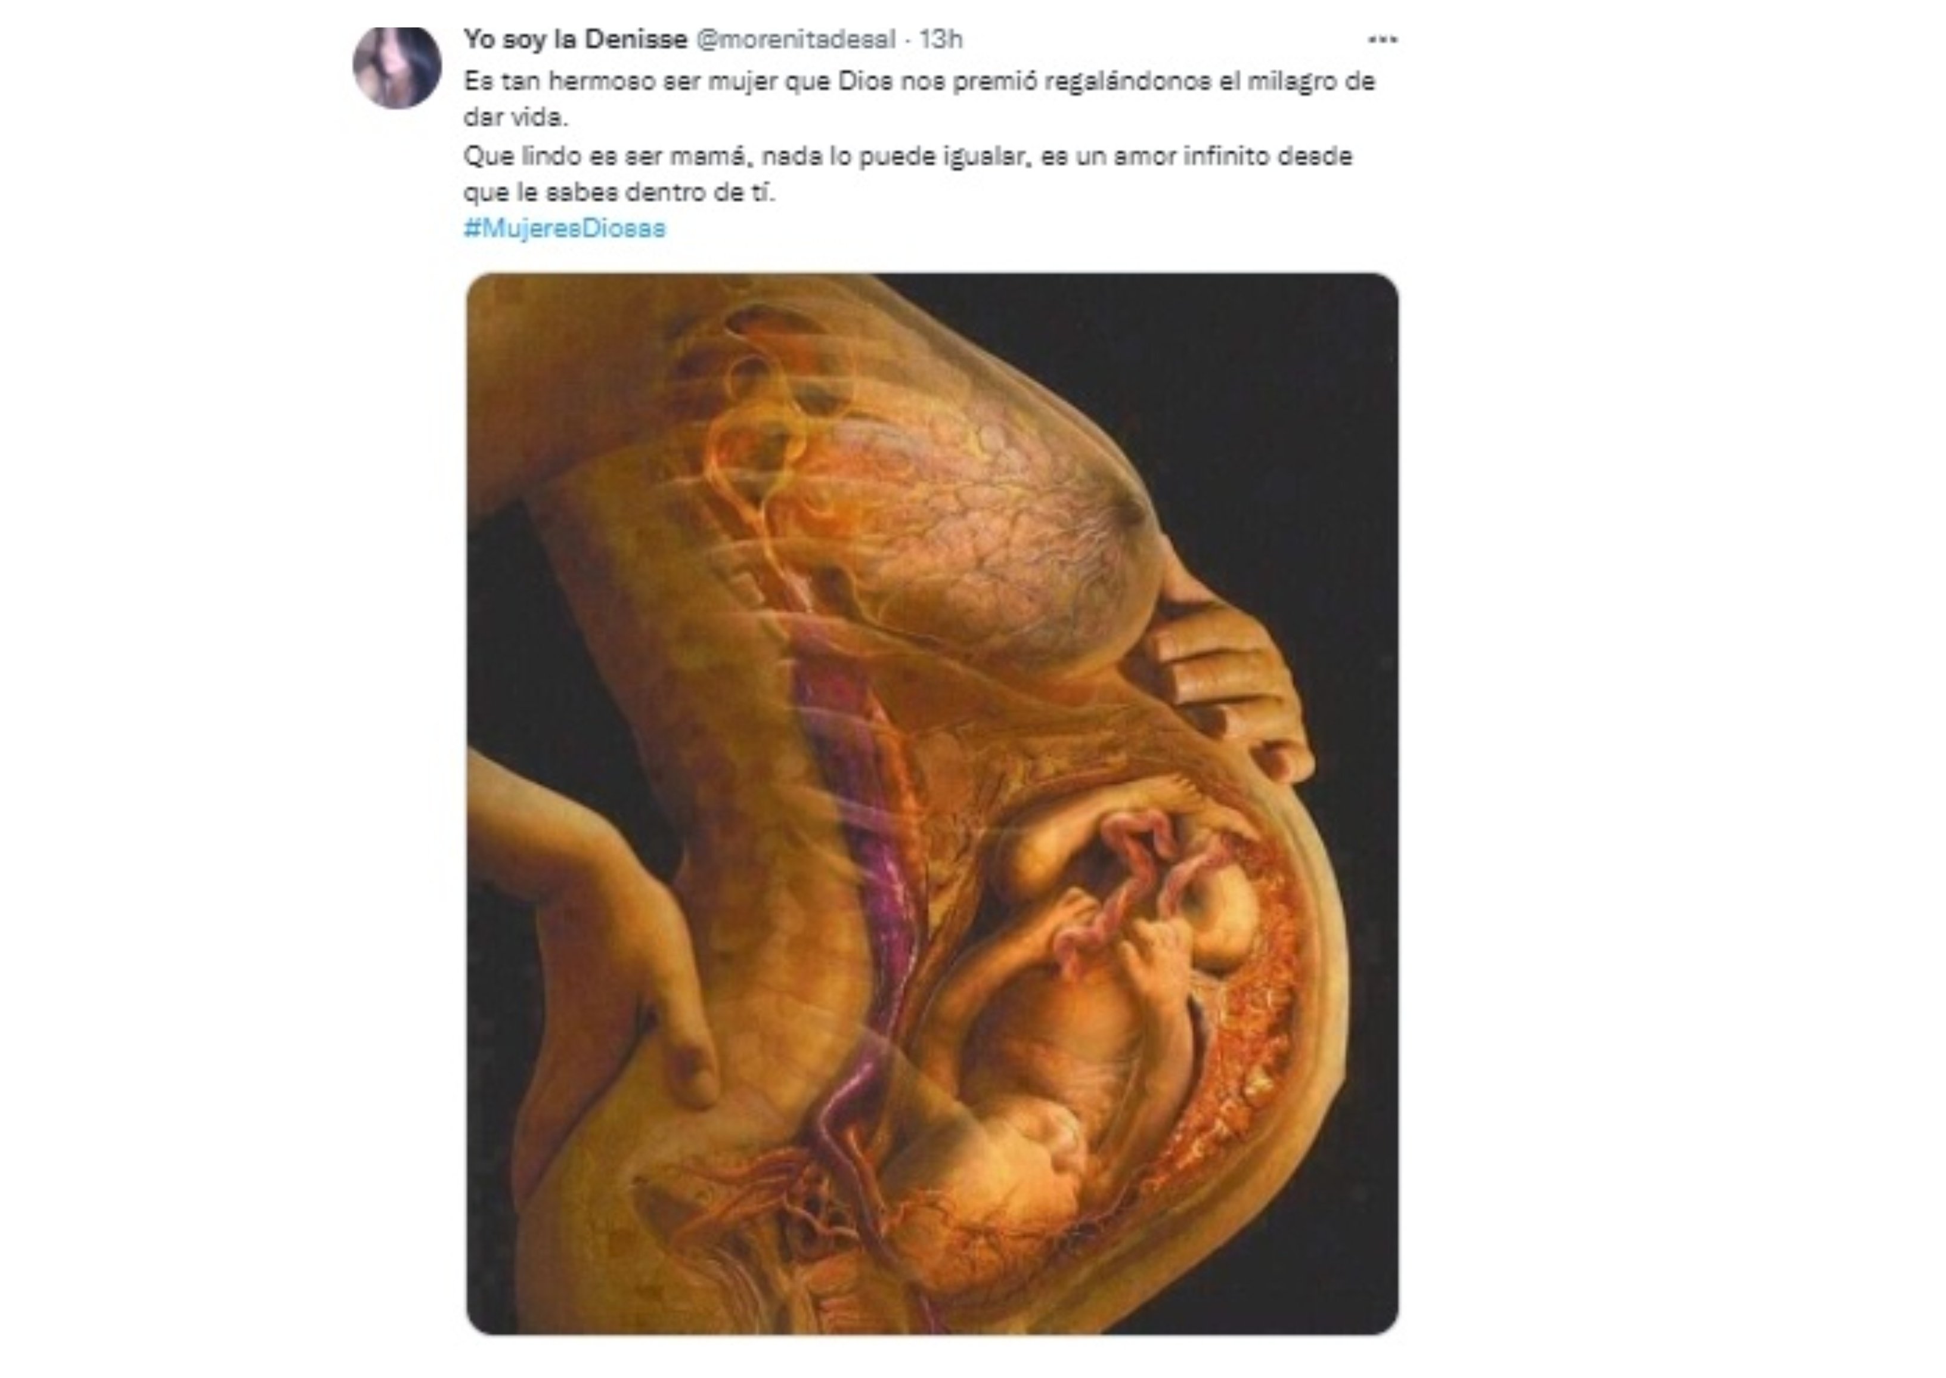Click the display name Yo soy la Denisse
Screen dimensions: 1946x1378
(x=574, y=39)
